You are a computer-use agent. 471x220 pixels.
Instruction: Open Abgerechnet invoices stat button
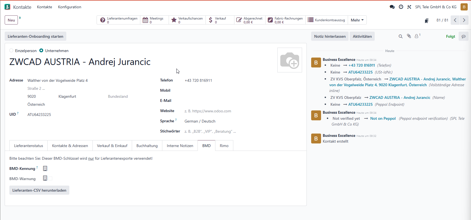pyautogui.click(x=250, y=20)
